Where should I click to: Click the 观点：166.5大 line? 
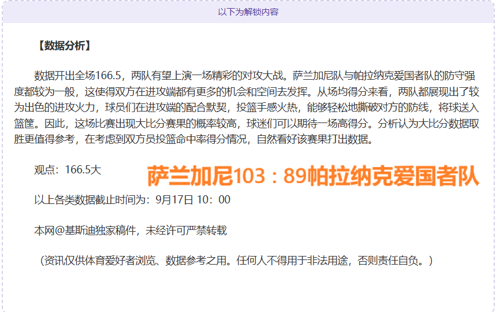pyautogui.click(x=68, y=170)
